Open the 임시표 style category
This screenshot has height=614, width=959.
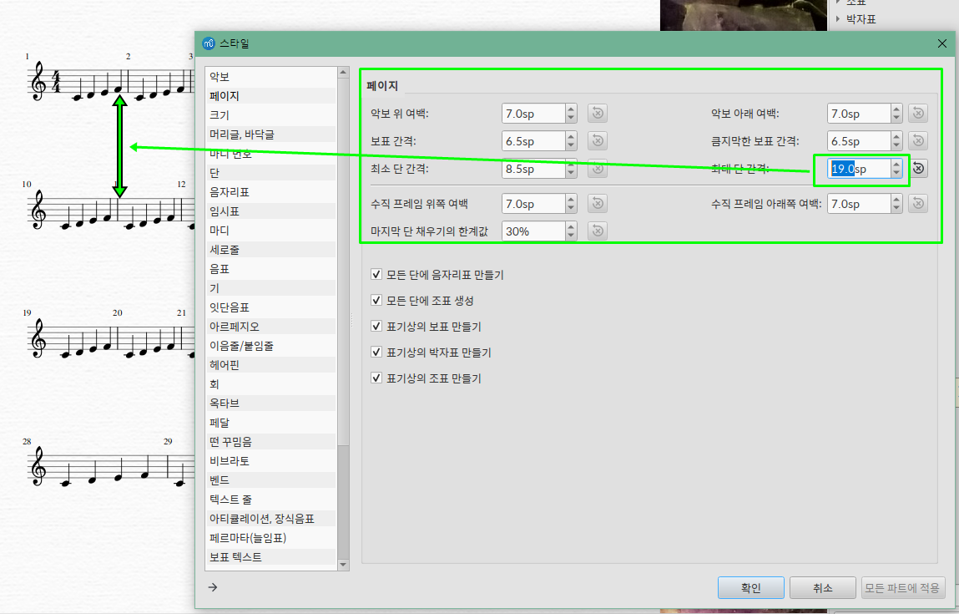[271, 211]
